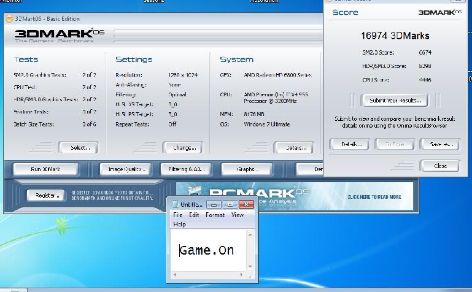
Task: Open the Notepad View menu
Action: pos(238,215)
